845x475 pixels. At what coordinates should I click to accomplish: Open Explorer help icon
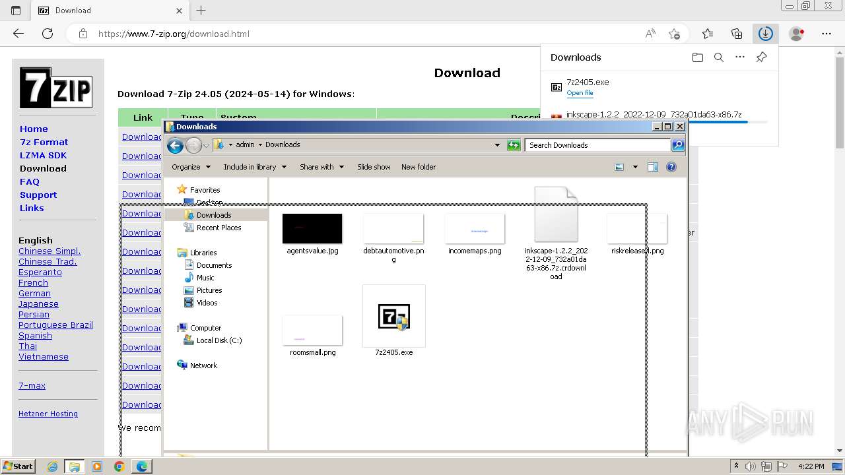click(671, 167)
